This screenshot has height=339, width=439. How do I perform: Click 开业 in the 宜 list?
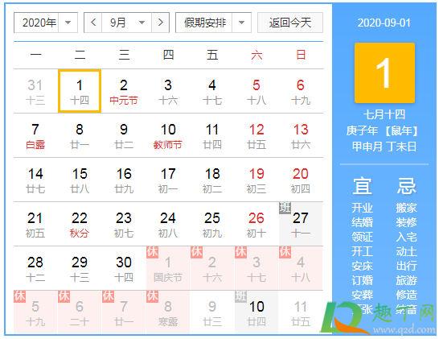(x=363, y=208)
